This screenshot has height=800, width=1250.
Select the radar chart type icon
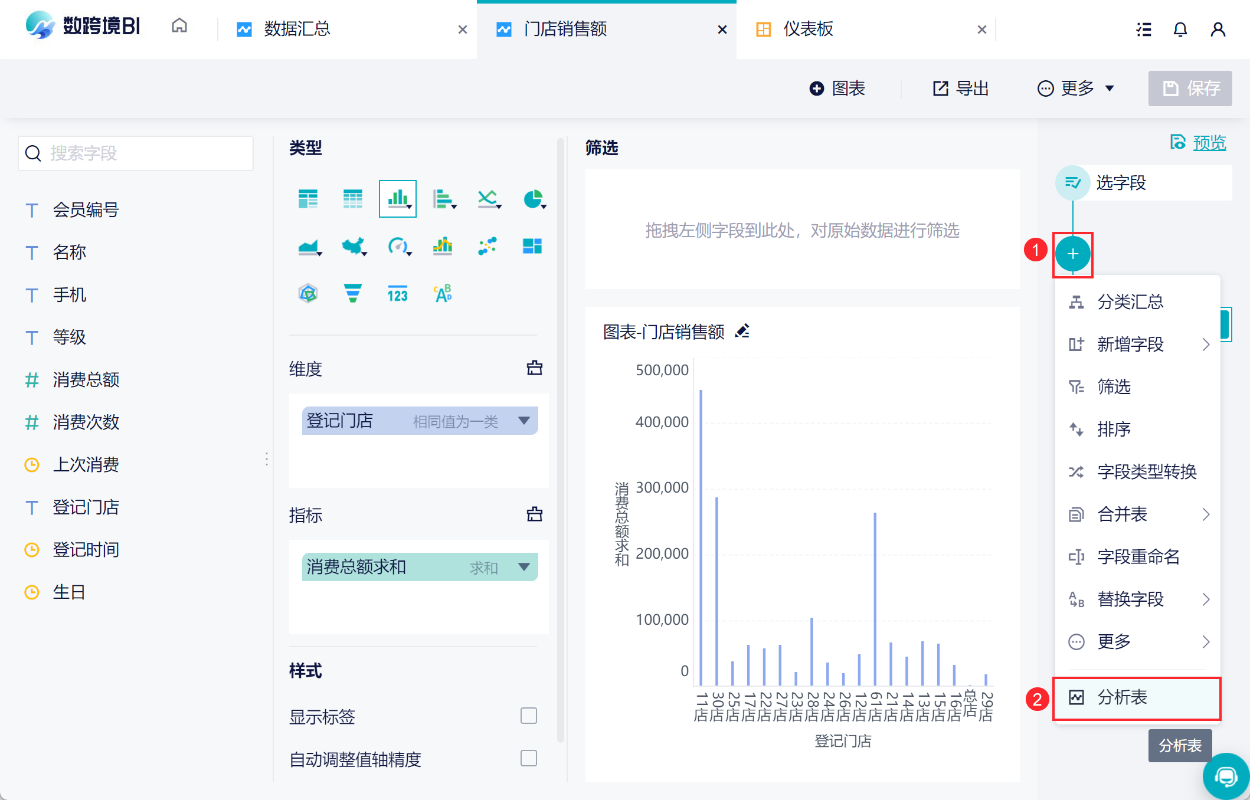click(308, 293)
